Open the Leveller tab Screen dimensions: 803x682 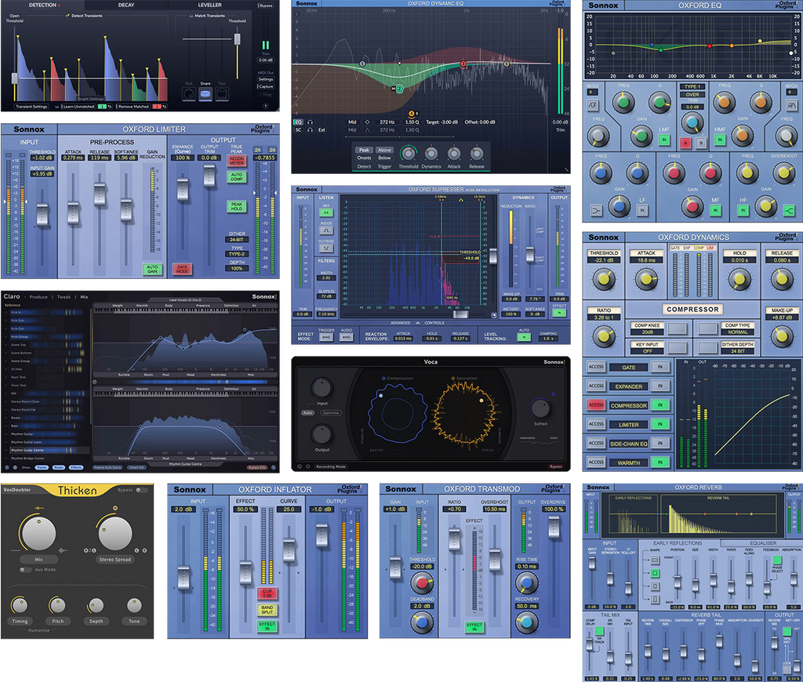[x=209, y=5]
